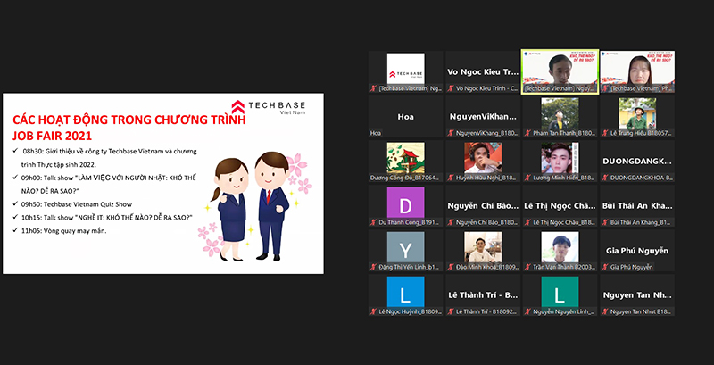Click Dương Công Đô's pagoda avatar
This screenshot has height=365, width=714.
[405, 158]
